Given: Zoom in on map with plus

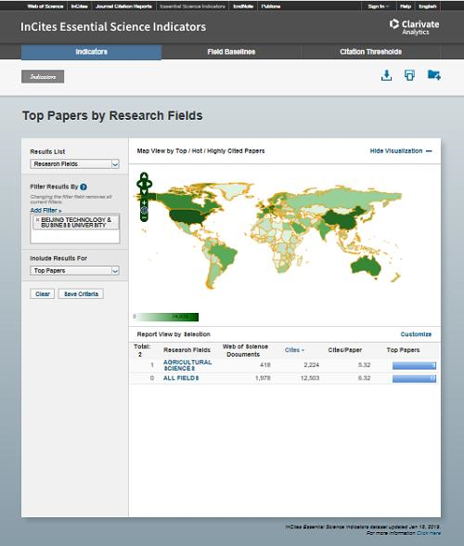Looking at the screenshot, I should tap(144, 202).
